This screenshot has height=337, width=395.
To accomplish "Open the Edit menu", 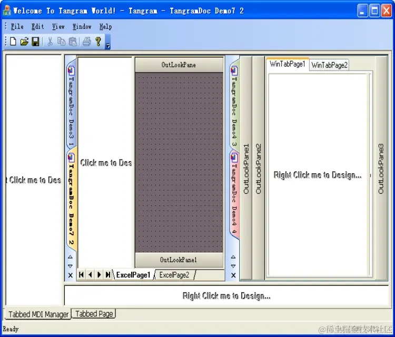I will click(37, 26).
